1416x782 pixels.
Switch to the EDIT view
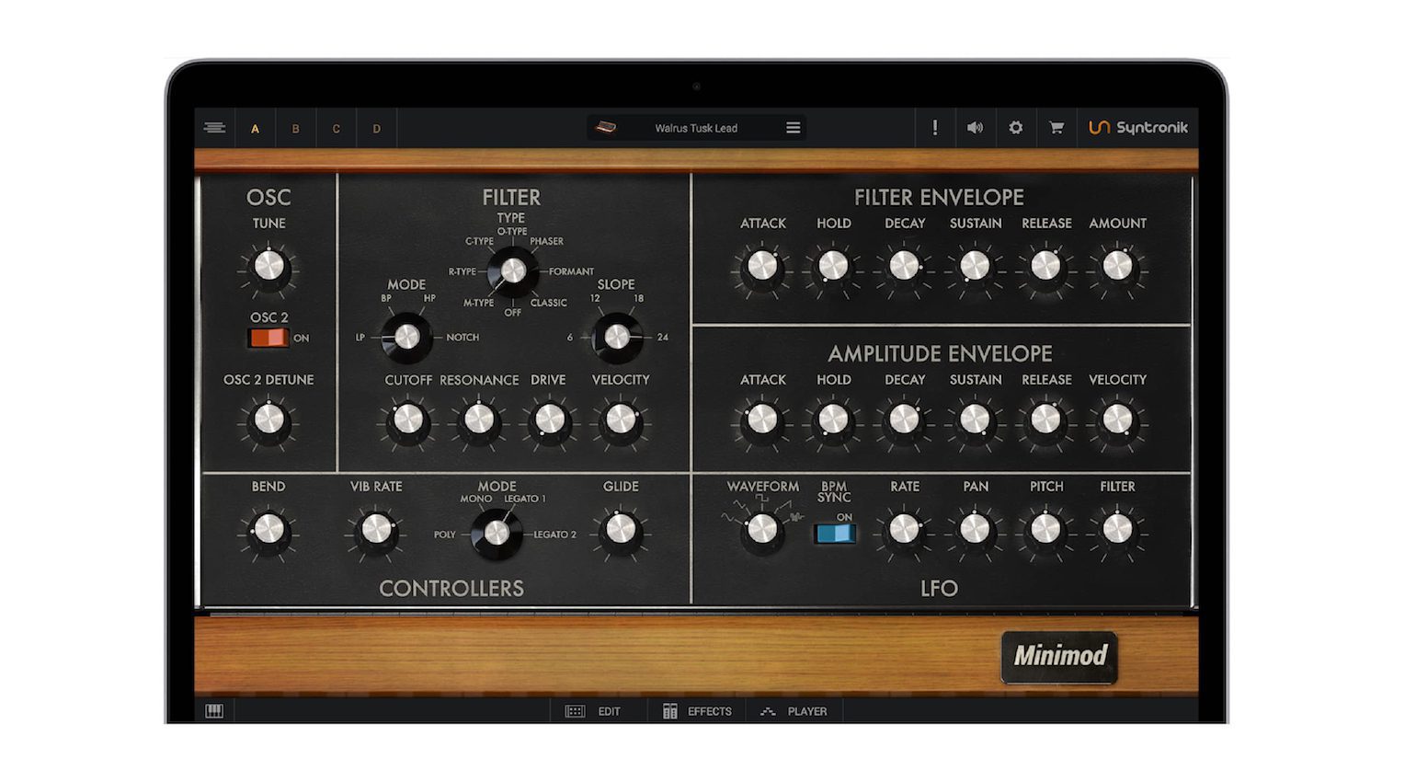(x=593, y=711)
